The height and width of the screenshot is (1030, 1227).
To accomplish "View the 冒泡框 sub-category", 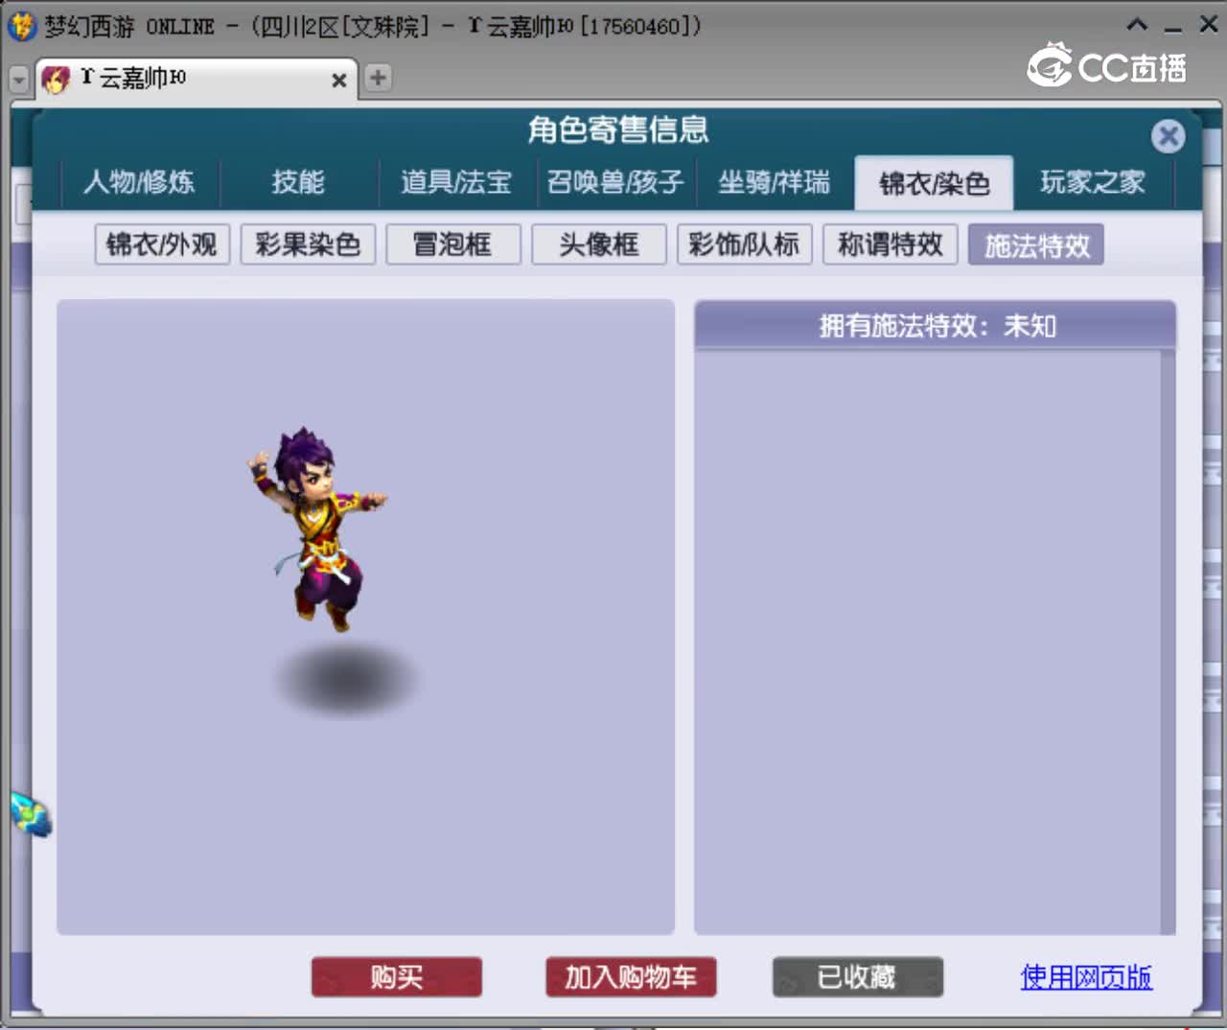I will click(453, 245).
